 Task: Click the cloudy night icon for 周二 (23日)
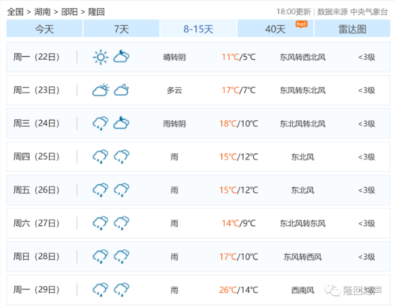[122, 90]
